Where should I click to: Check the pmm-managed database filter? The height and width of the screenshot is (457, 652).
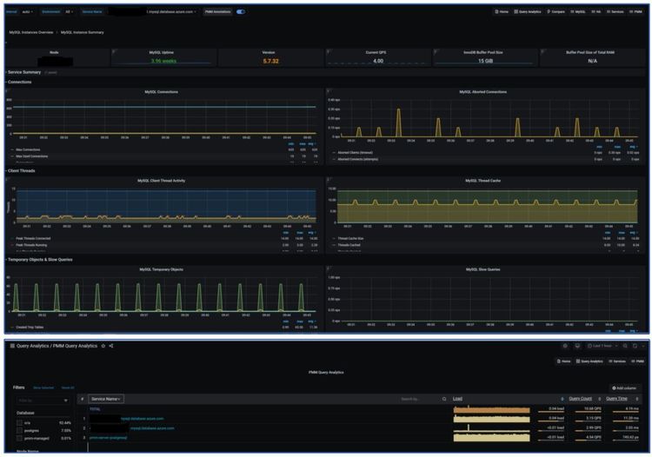[19, 438]
